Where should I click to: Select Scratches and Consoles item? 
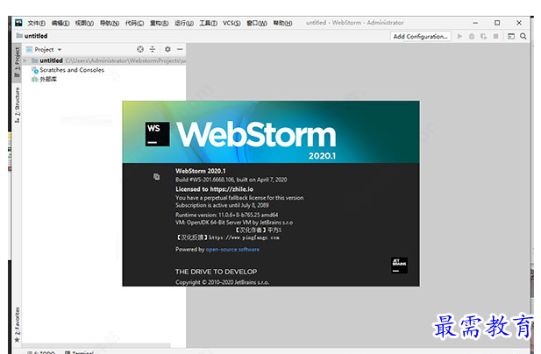point(68,70)
